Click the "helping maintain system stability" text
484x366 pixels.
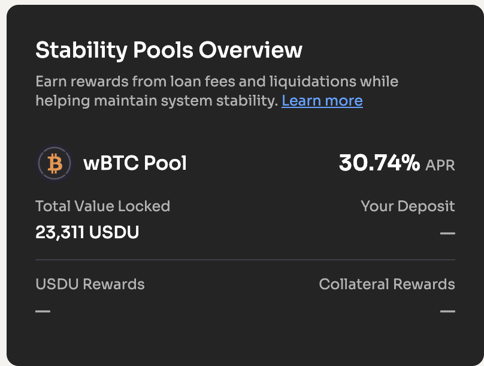(156, 100)
